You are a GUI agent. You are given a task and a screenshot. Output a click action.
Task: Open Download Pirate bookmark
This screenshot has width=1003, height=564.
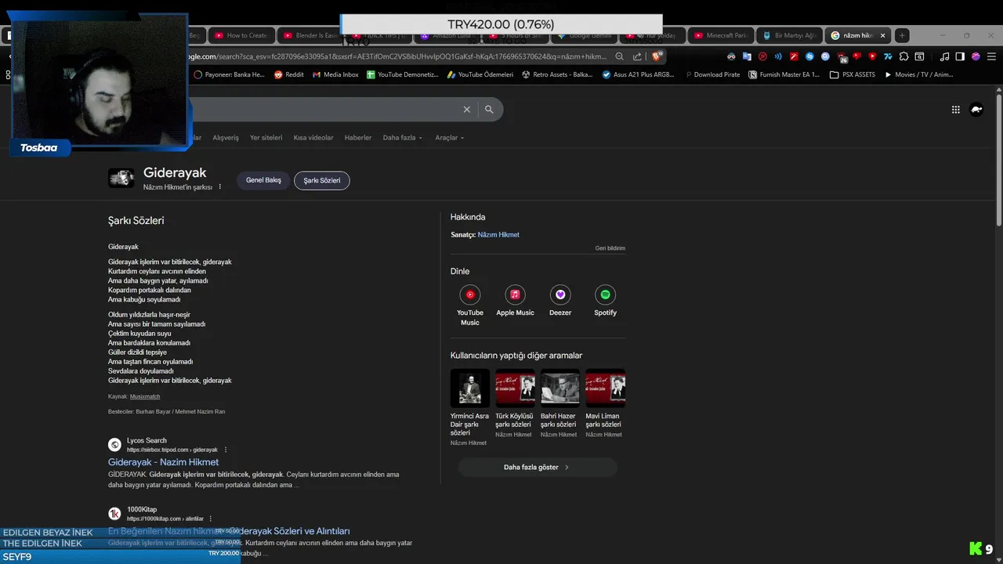tap(712, 74)
